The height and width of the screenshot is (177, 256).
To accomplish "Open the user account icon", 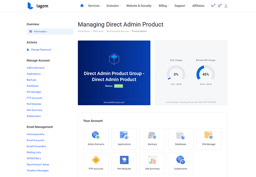I will coord(226,6).
